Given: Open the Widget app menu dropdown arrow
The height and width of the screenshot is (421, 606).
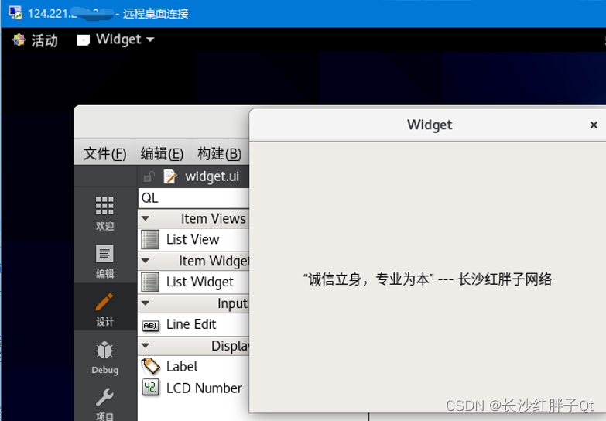Looking at the screenshot, I should (x=150, y=39).
